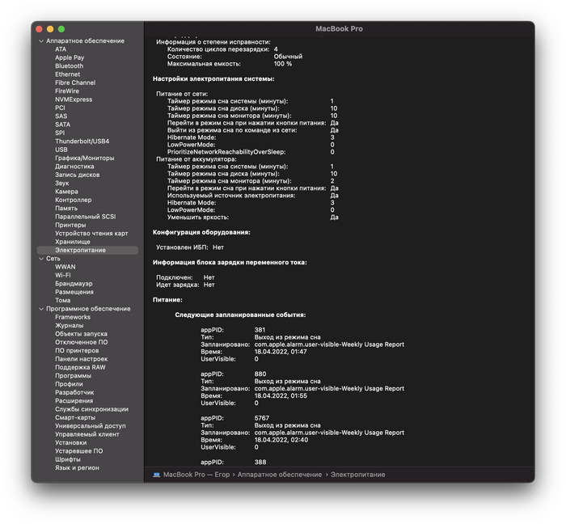Viewport: 566px width, 524px height.
Task: Select Графика/Мониторы entry
Action: pyautogui.click(x=85, y=158)
